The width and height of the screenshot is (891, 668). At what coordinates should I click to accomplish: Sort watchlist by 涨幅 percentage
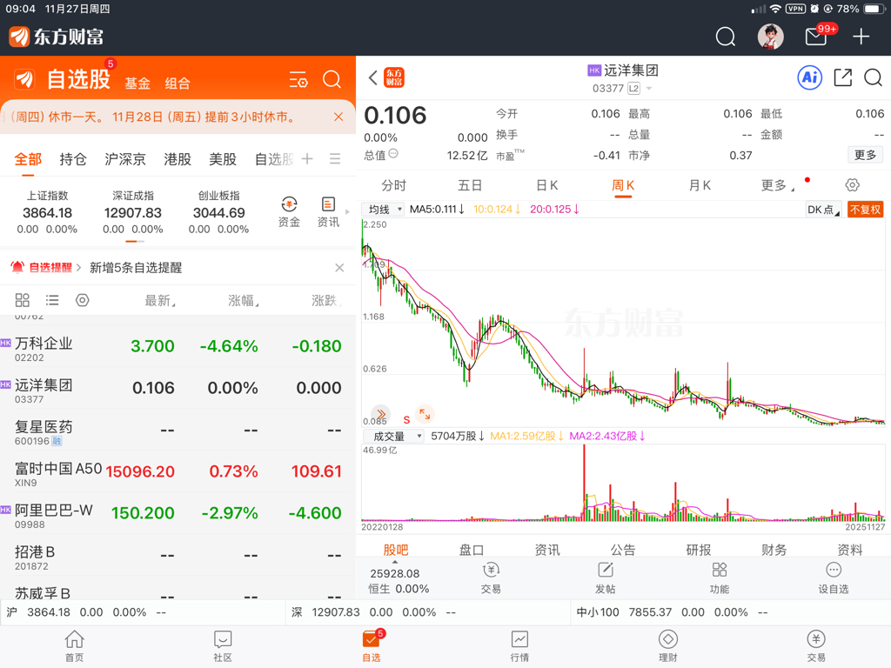[244, 300]
